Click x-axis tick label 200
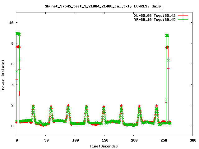The image size is (199, 149). [x=134, y=140]
